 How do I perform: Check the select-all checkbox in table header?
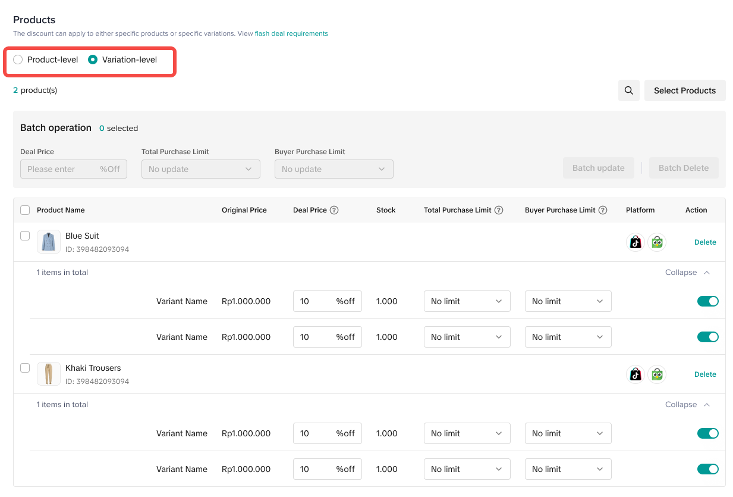(x=25, y=210)
